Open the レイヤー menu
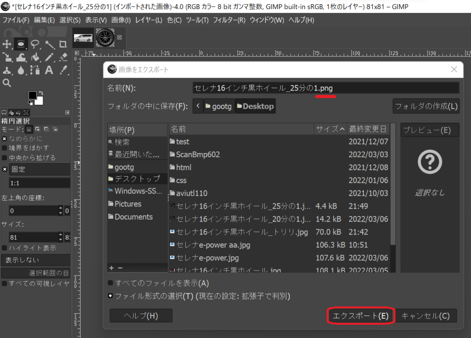The height and width of the screenshot is (338, 471). [148, 20]
